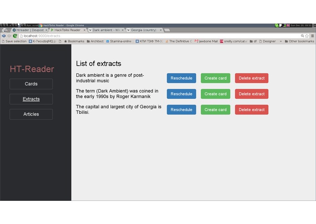Image resolution: width=316 pixels, height=224 pixels.
Task: Click the HT-Reader logo title
Action: [32, 69]
